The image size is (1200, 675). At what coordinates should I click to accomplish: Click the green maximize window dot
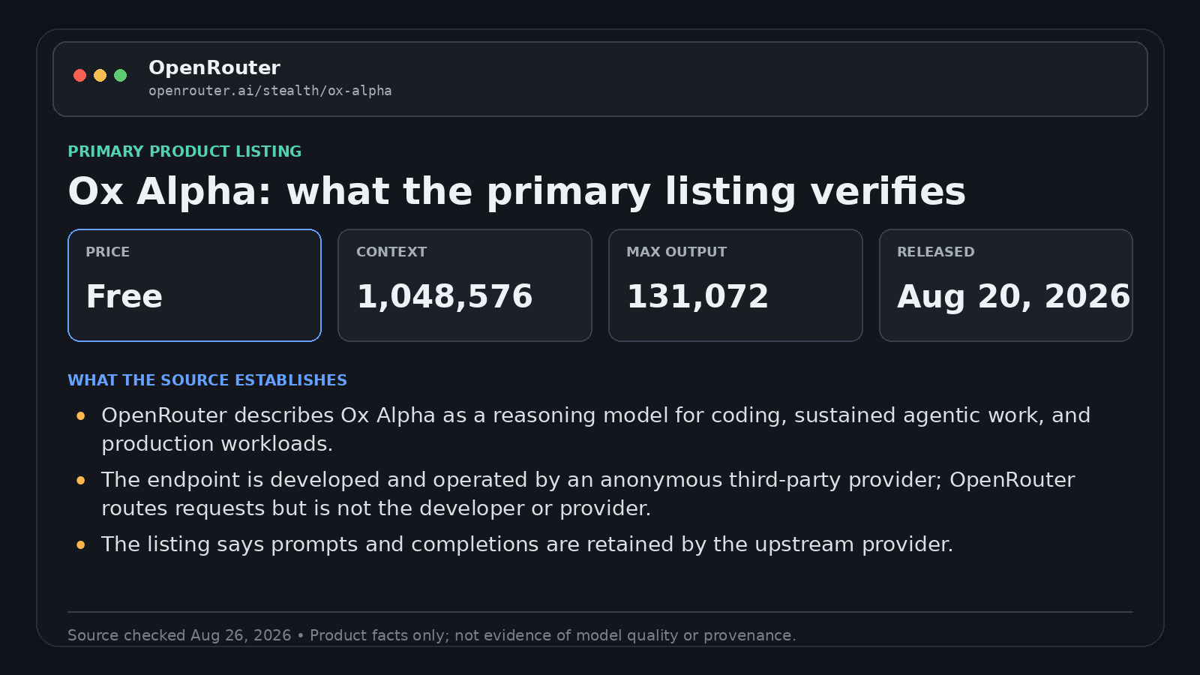(x=120, y=75)
